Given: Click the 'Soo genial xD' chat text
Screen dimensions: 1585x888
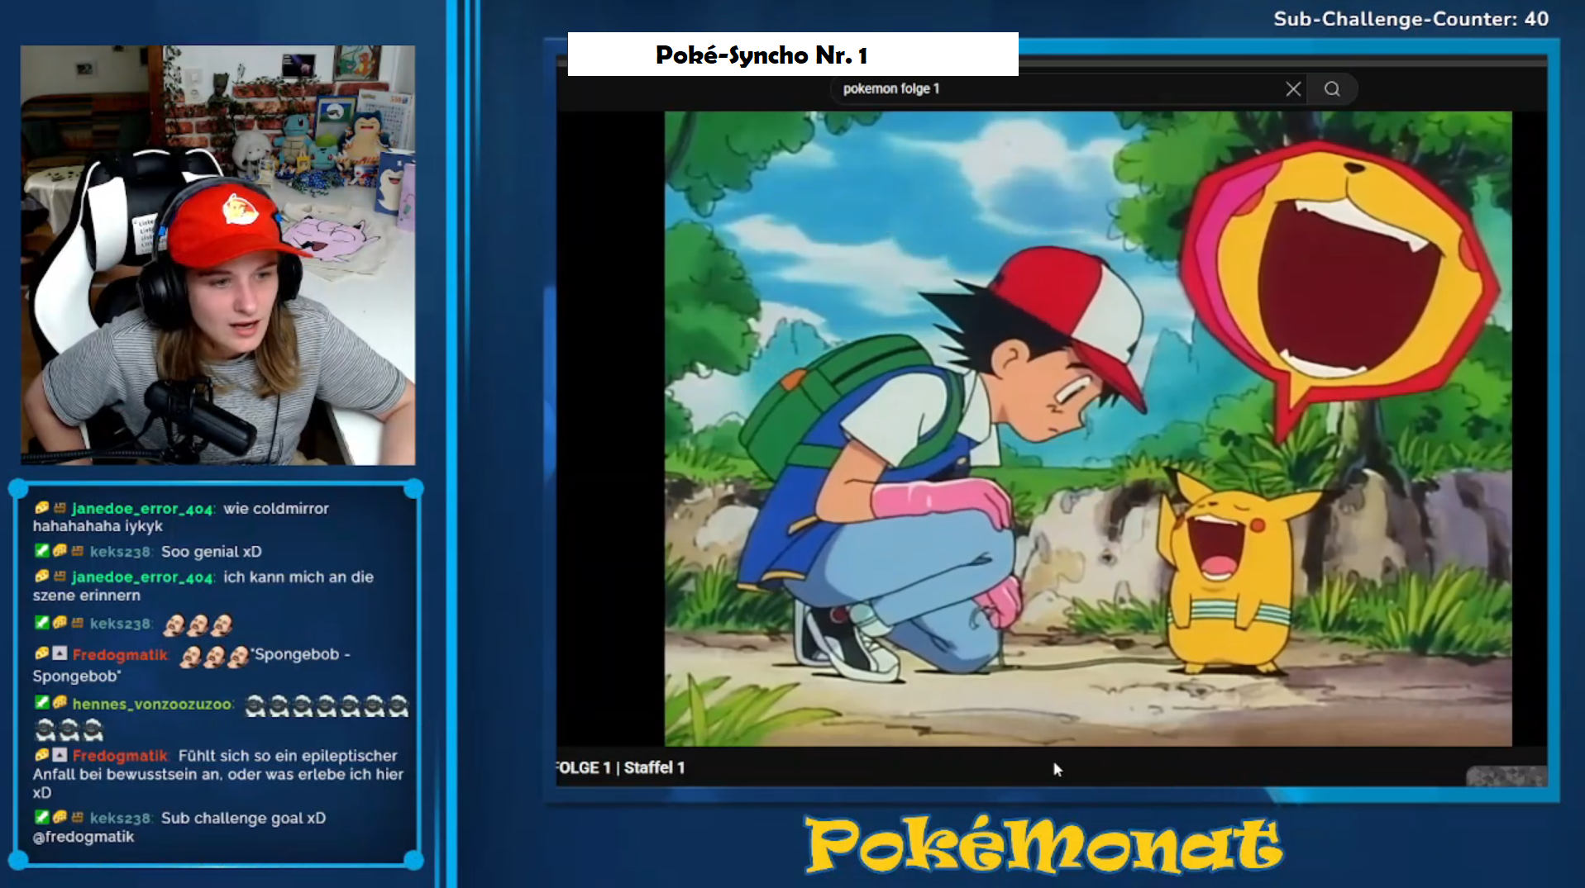Looking at the screenshot, I should [212, 552].
